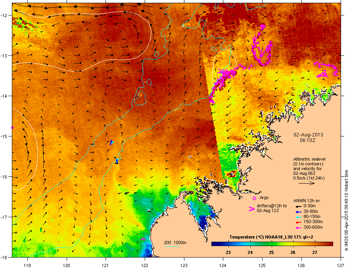Click the '06:10Z' time label

coord(308,140)
